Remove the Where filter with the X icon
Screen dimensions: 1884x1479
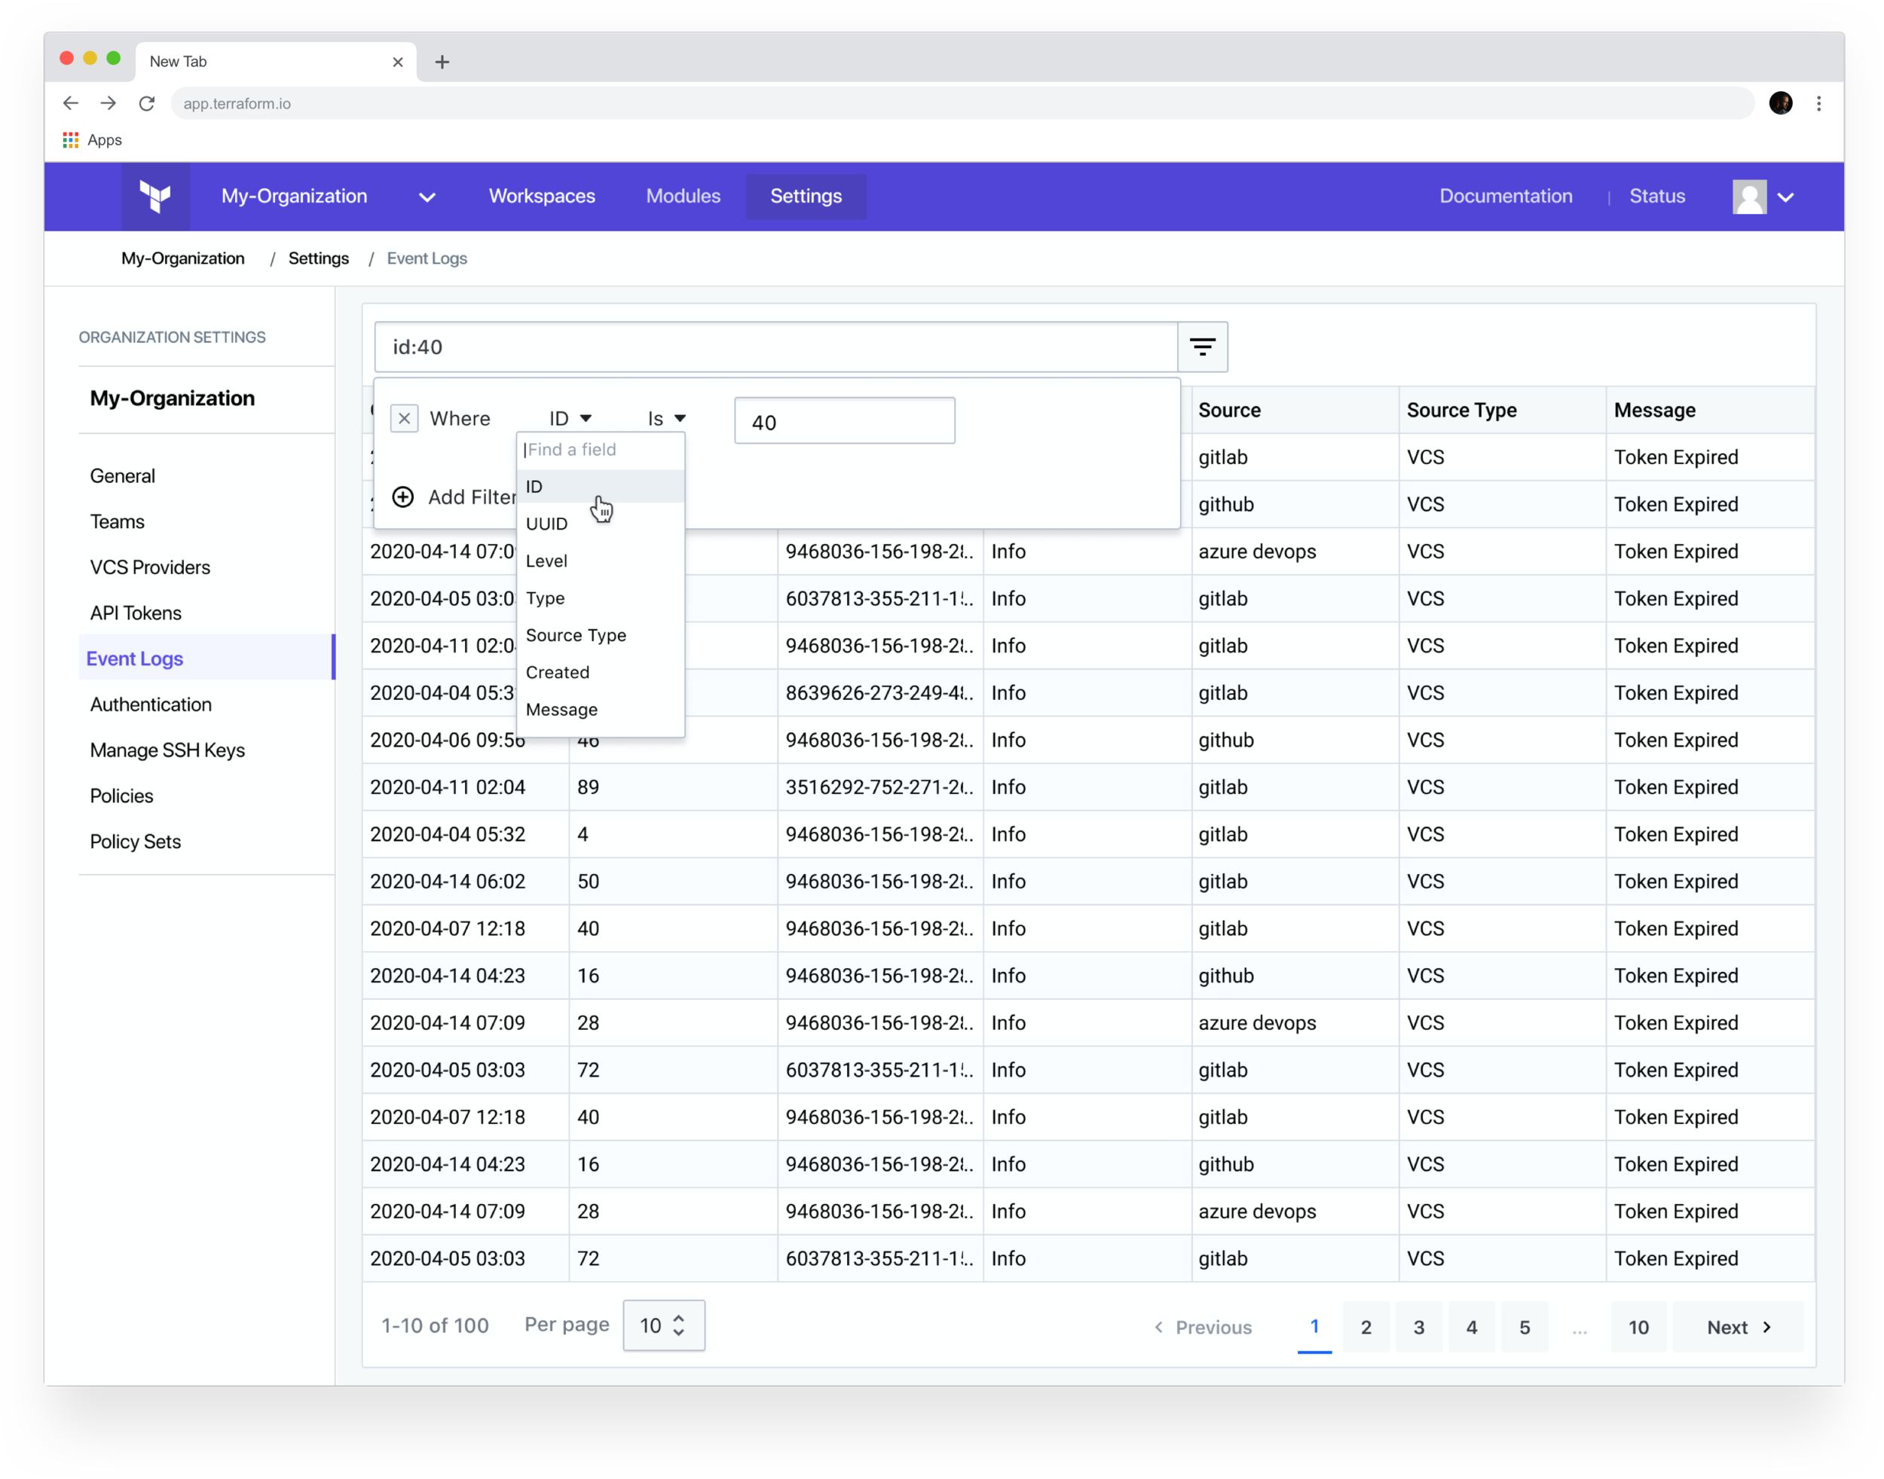coord(404,418)
